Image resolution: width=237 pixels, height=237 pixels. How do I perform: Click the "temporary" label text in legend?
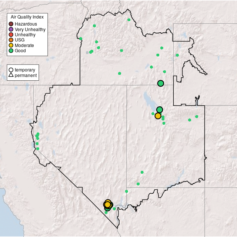[25, 70]
